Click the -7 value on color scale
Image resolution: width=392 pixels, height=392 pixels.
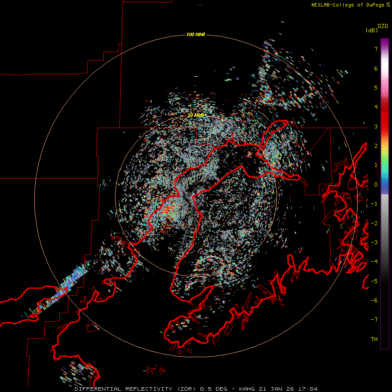tap(374, 320)
